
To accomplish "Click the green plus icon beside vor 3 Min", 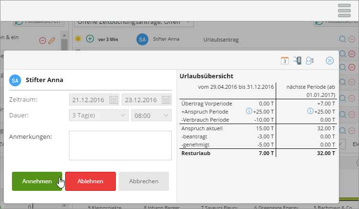I will pos(90,39).
